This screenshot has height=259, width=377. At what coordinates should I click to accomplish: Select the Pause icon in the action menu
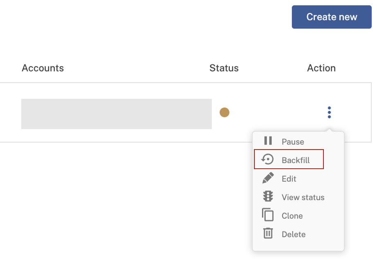pos(268,141)
